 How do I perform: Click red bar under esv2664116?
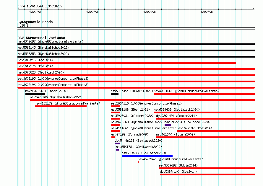click(115, 106)
